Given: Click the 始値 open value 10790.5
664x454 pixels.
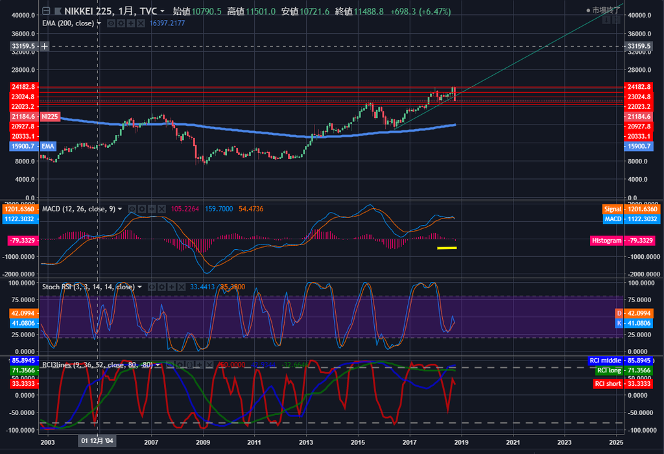Looking at the screenshot, I should coord(206,12).
